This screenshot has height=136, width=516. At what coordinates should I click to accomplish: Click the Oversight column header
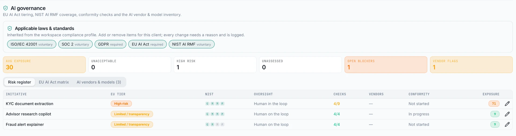[263, 94]
